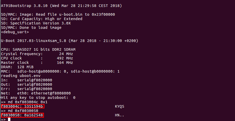This screenshot has height=121, width=235.
Task: Click the AT91Bootstrap 3.8.10 header line
Action: pyautogui.click(x=62, y=6)
